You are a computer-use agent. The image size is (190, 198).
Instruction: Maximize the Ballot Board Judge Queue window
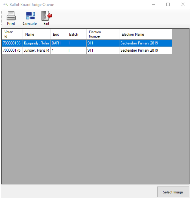(x=168, y=5)
